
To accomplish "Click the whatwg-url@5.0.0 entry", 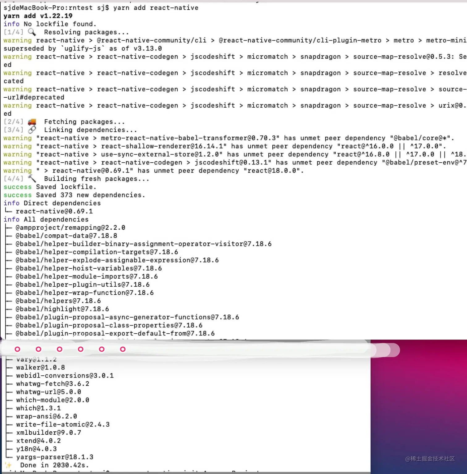I will tap(49, 392).
